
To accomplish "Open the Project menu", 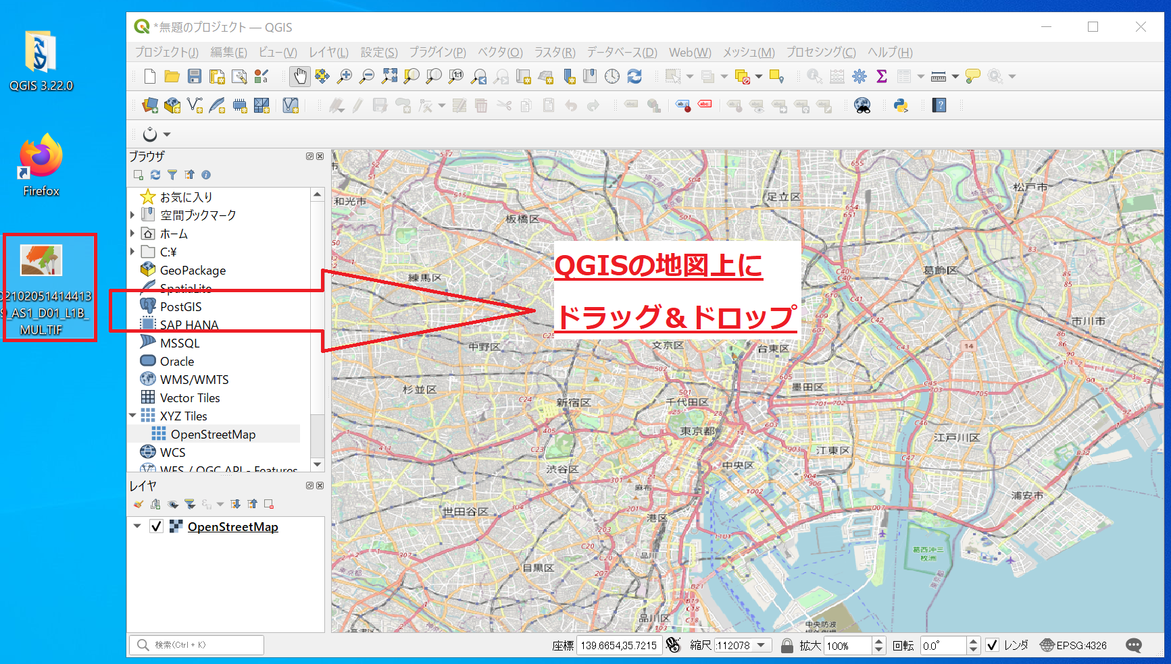I will coord(166,52).
